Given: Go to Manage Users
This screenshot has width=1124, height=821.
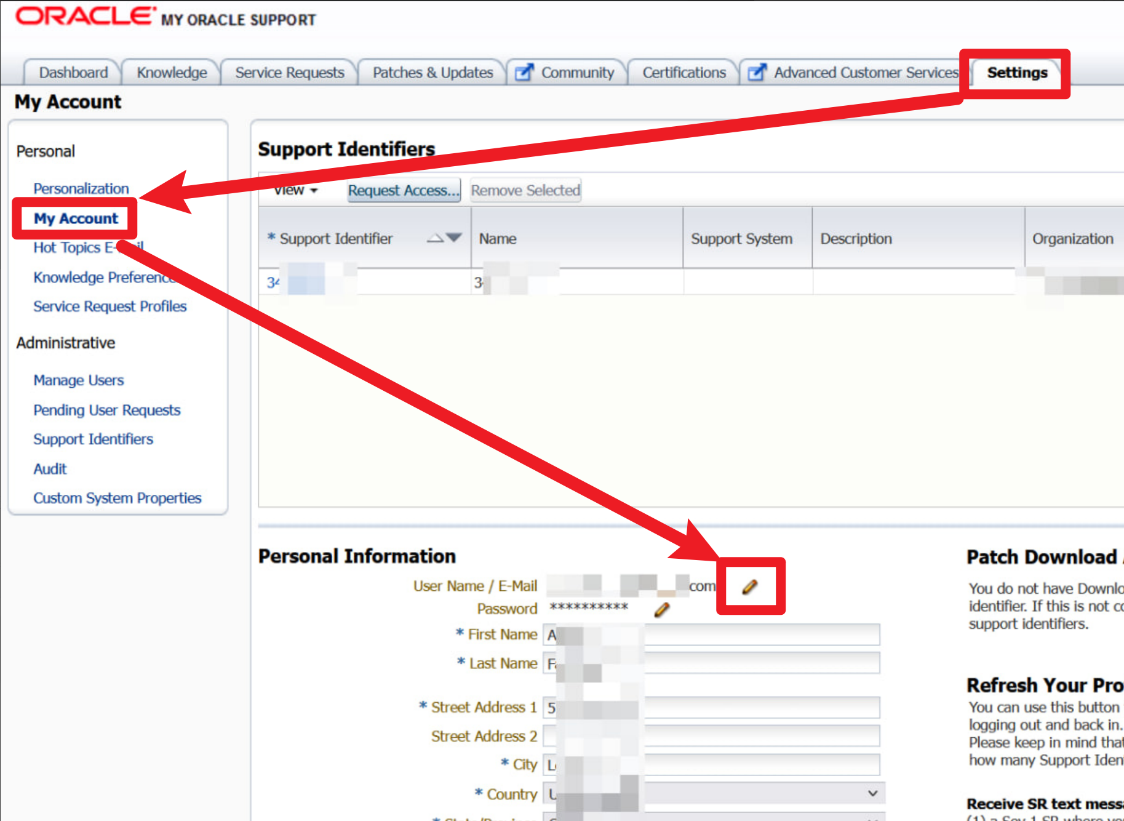Looking at the screenshot, I should click(x=79, y=380).
